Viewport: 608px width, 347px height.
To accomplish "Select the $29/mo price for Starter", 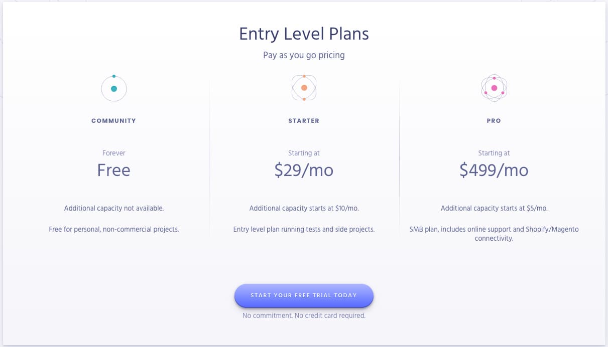I will click(304, 170).
